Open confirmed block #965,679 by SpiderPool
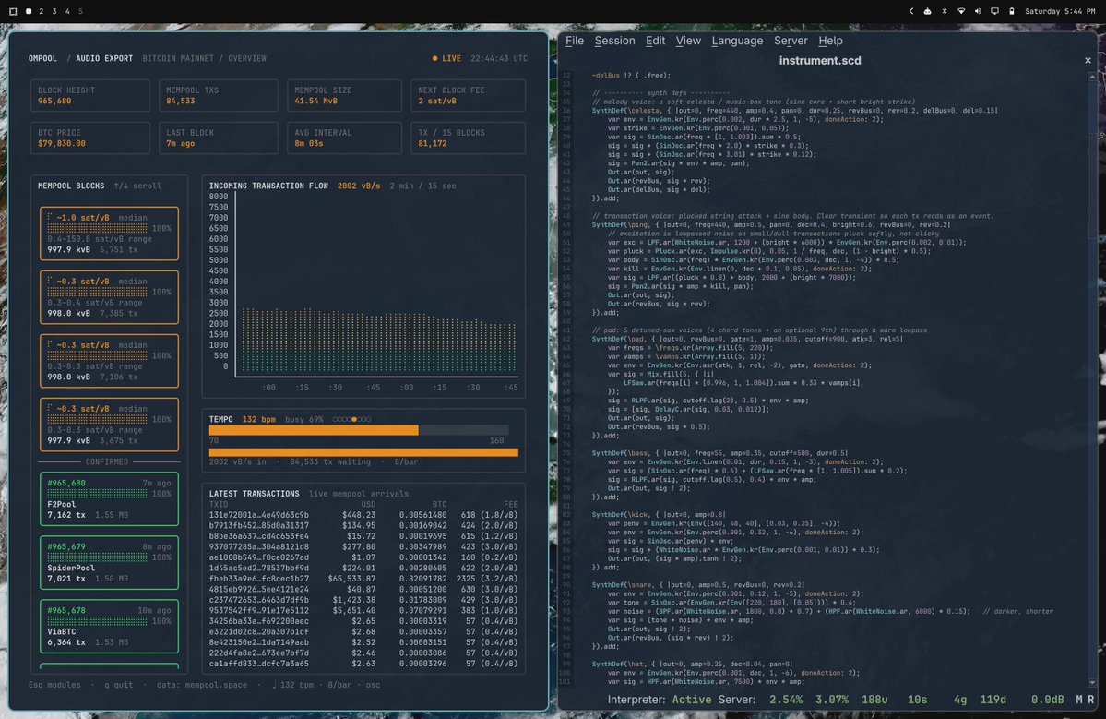The width and height of the screenshot is (1106, 719). [110, 562]
